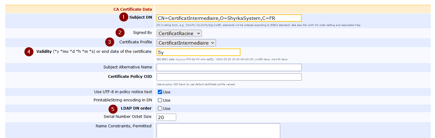This screenshot has height=138, width=435.
Task: Uncheck Use UTF-8 in policy notice text
Action: 160,92
